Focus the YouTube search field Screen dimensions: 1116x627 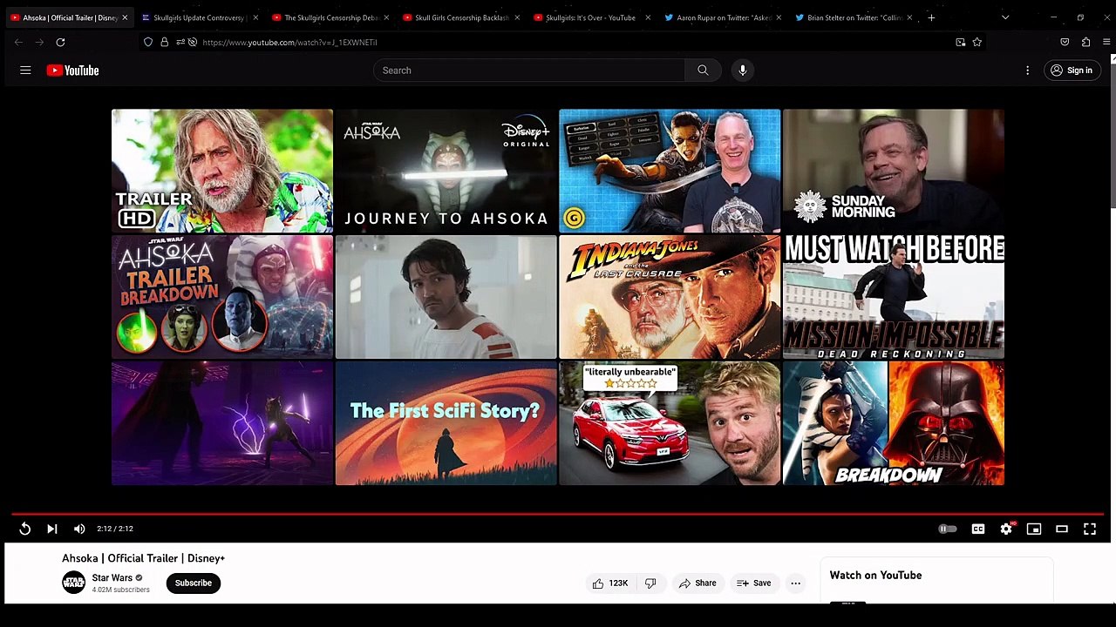529,71
